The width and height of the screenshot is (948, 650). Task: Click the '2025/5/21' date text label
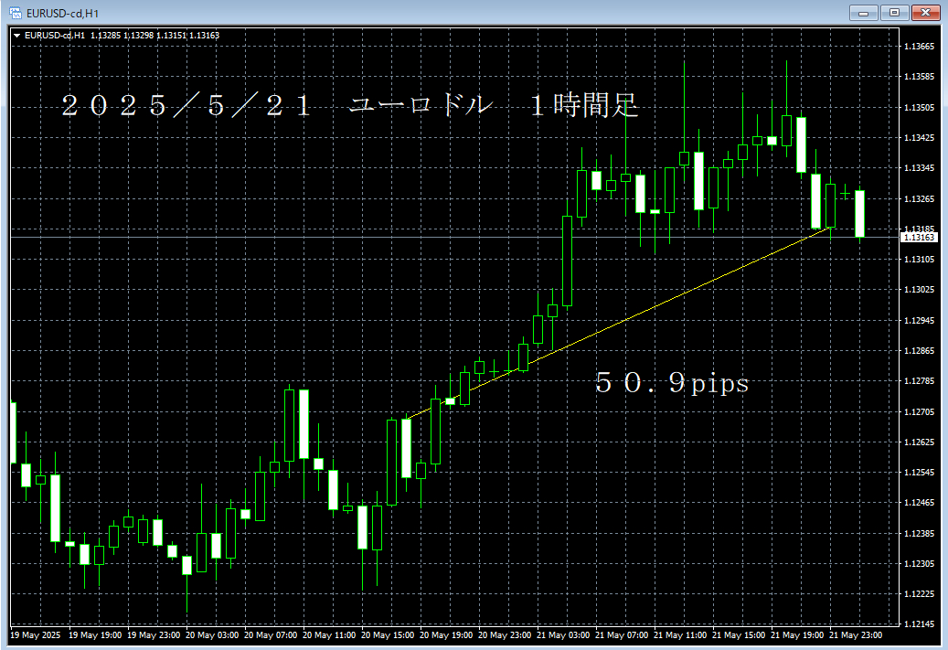(186, 106)
